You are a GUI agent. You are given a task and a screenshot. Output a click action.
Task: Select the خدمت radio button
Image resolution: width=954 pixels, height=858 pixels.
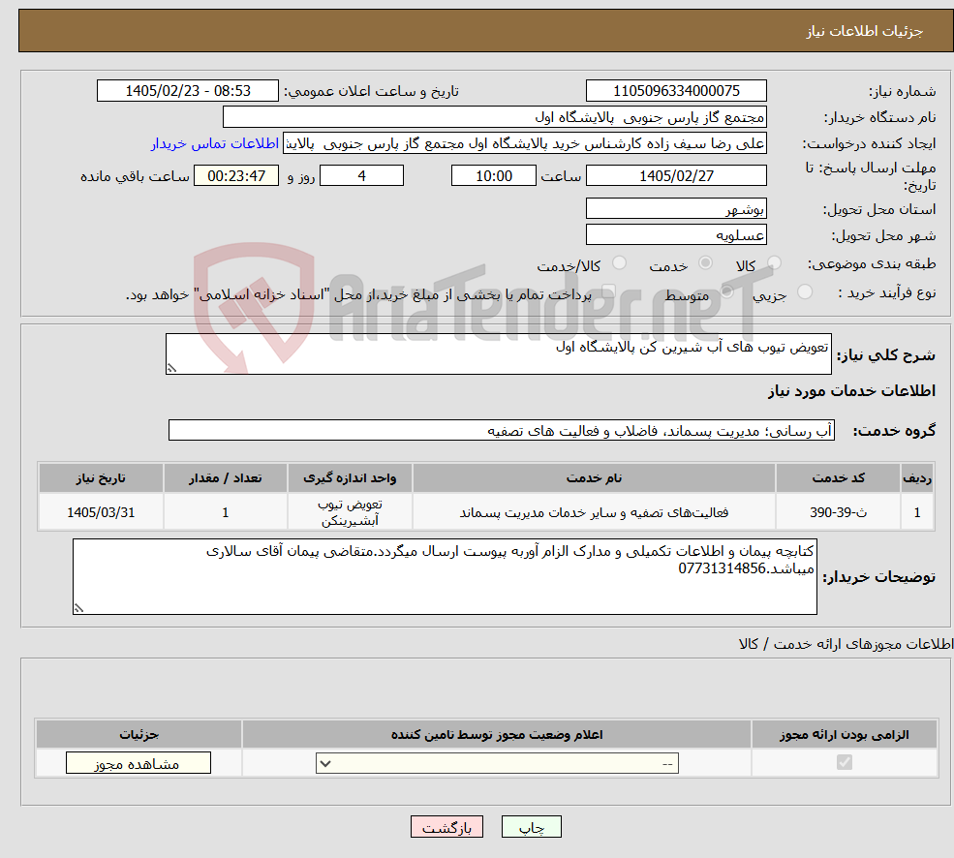(705, 262)
